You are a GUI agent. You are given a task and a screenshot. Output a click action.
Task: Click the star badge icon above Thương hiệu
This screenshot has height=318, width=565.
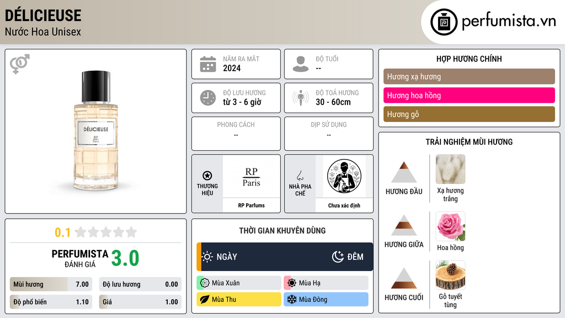click(207, 176)
